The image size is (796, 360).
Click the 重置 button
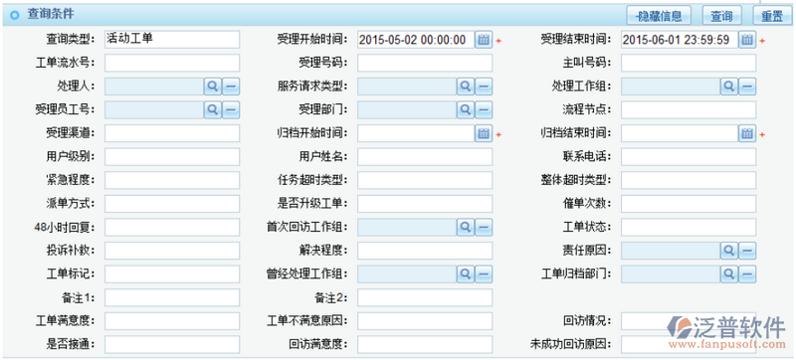point(772,16)
